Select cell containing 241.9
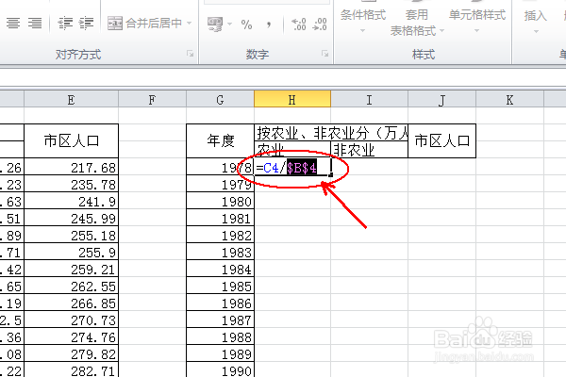 point(71,202)
